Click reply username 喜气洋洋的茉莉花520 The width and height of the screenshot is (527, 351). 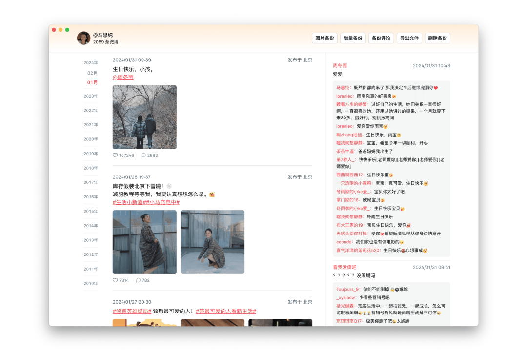tap(358, 251)
